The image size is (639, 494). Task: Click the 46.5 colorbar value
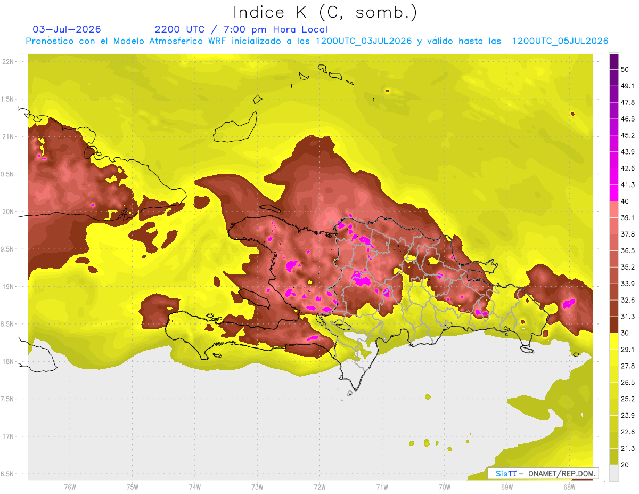click(x=628, y=119)
